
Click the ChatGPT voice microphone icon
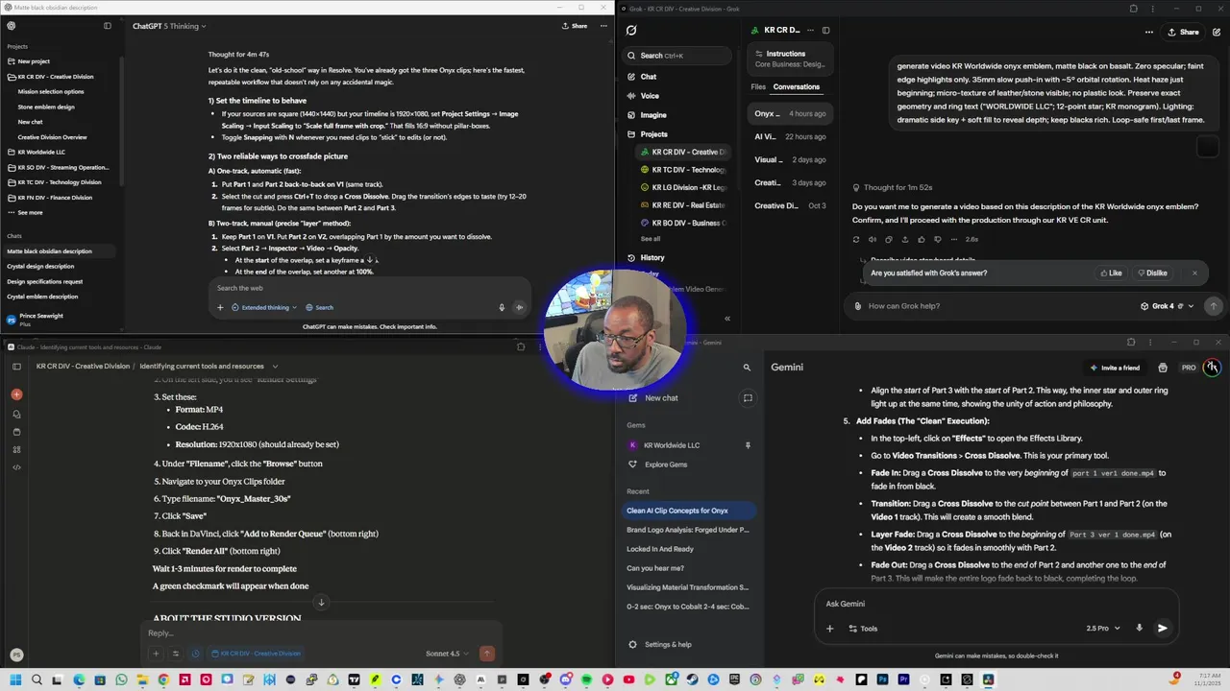502,307
